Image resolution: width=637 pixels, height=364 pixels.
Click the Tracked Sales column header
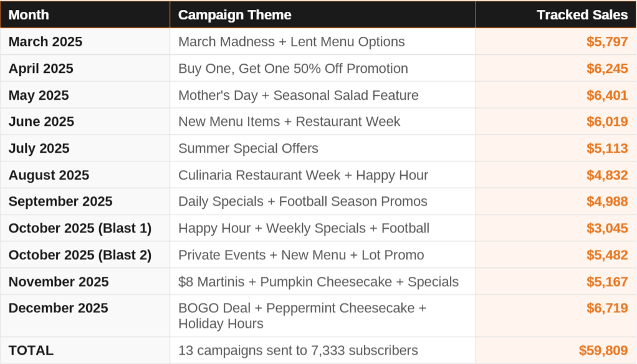[582, 15]
